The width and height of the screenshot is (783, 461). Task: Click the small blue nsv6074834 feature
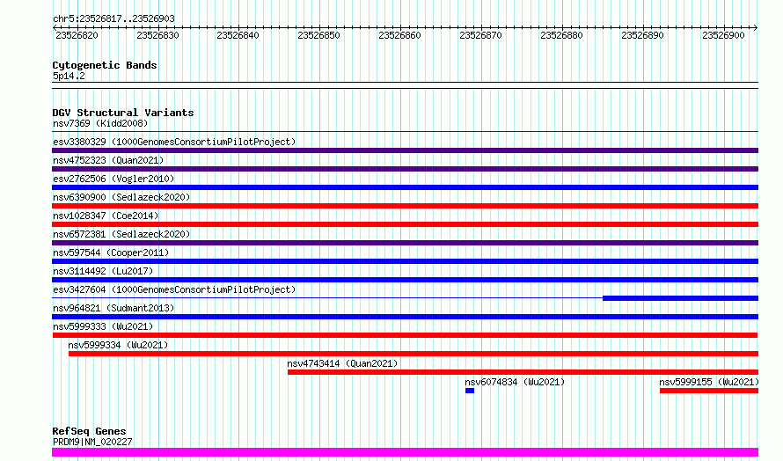point(470,391)
